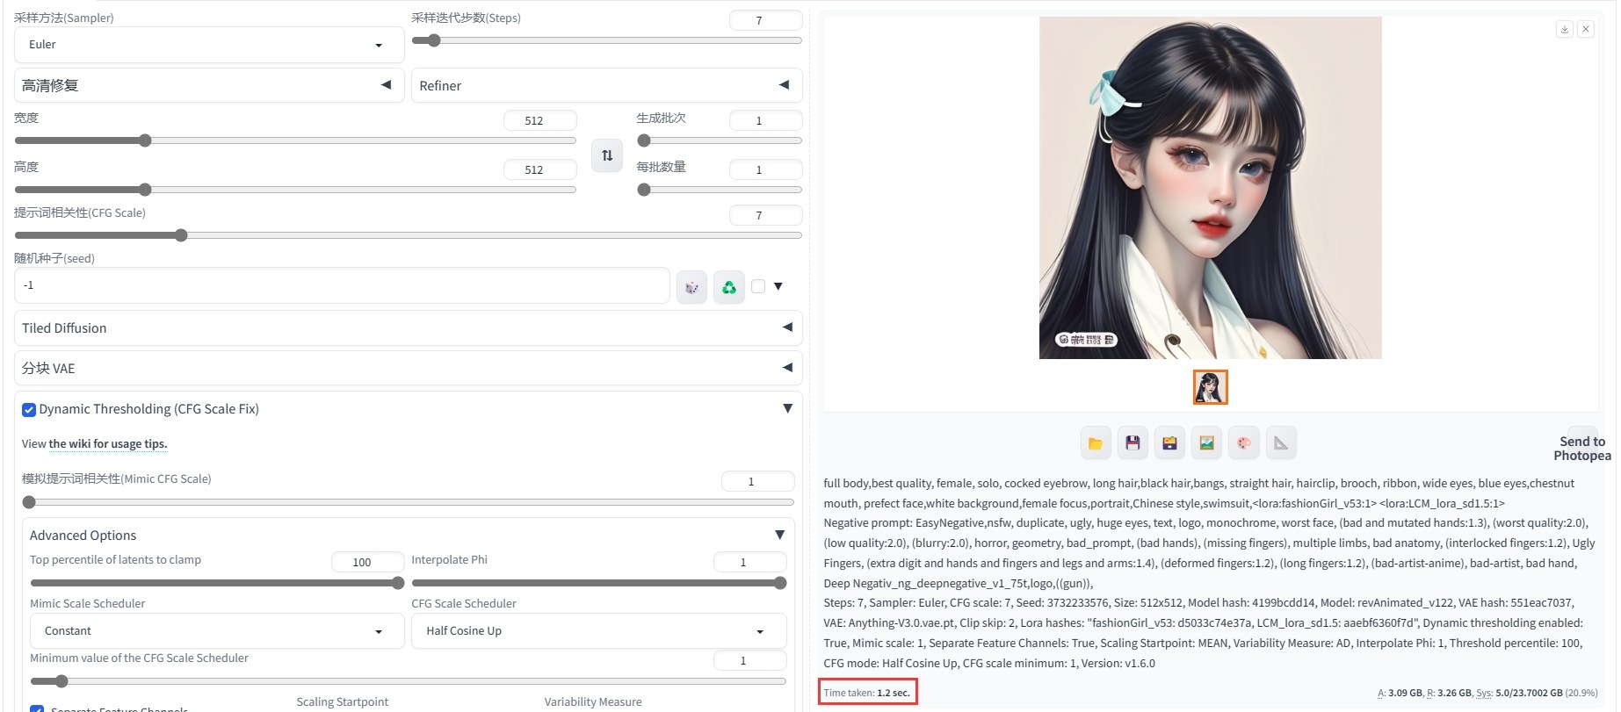Click the VRAM usage statistics text

click(1487, 693)
